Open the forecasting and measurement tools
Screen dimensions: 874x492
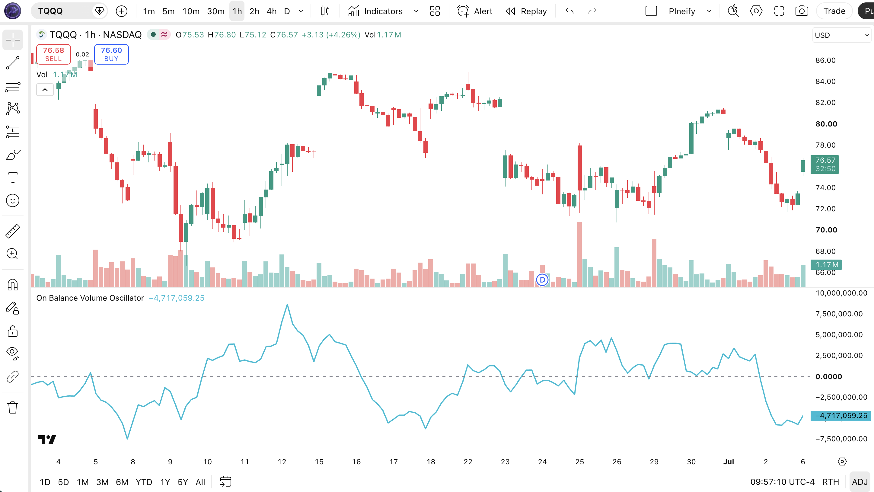[x=13, y=132]
